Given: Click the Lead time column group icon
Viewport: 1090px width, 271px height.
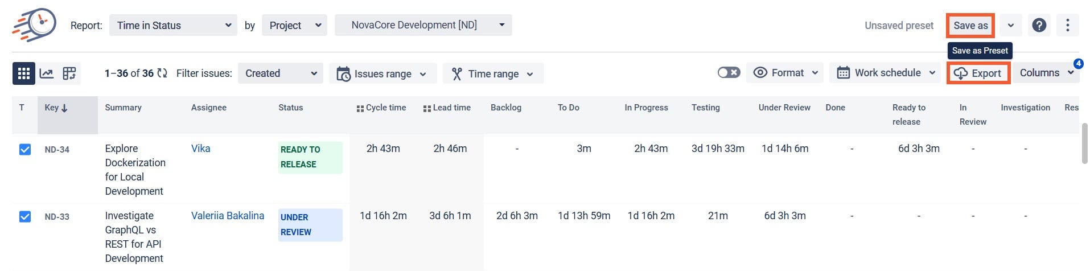Looking at the screenshot, I should pyautogui.click(x=427, y=108).
